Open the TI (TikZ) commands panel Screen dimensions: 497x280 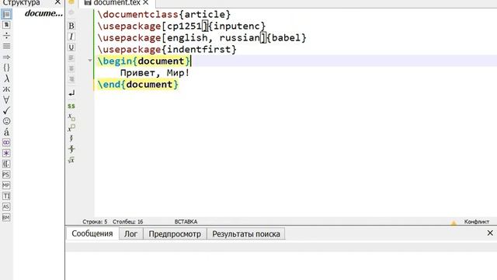[x=6, y=196]
